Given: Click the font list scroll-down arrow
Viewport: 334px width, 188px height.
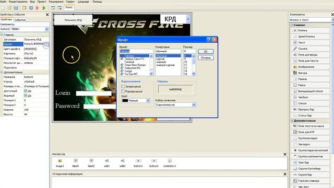Looking at the screenshot, I should (151, 74).
